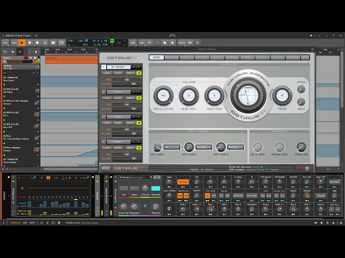This screenshot has height=258, width=345.
Task: Click the tempo value 134.58
Action: pos(82,41)
